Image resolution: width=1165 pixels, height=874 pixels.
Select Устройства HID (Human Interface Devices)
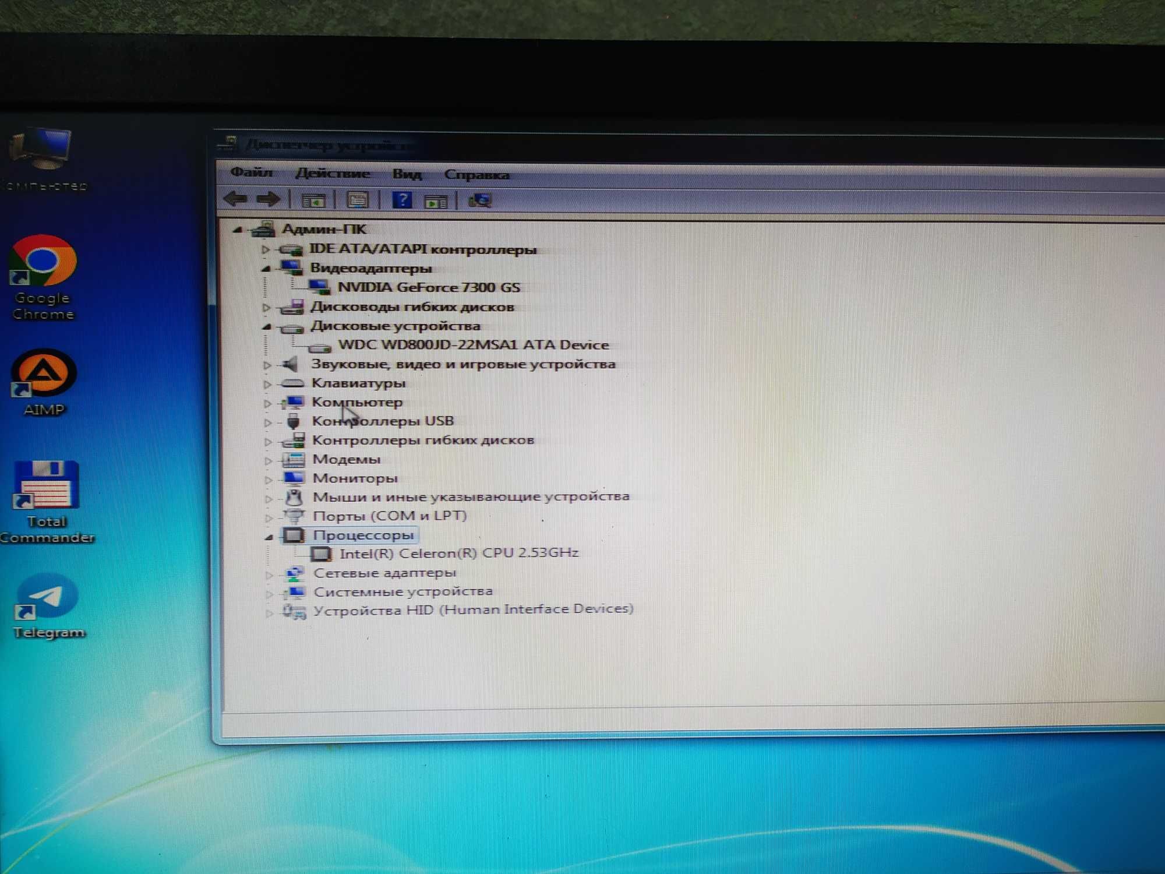474,609
